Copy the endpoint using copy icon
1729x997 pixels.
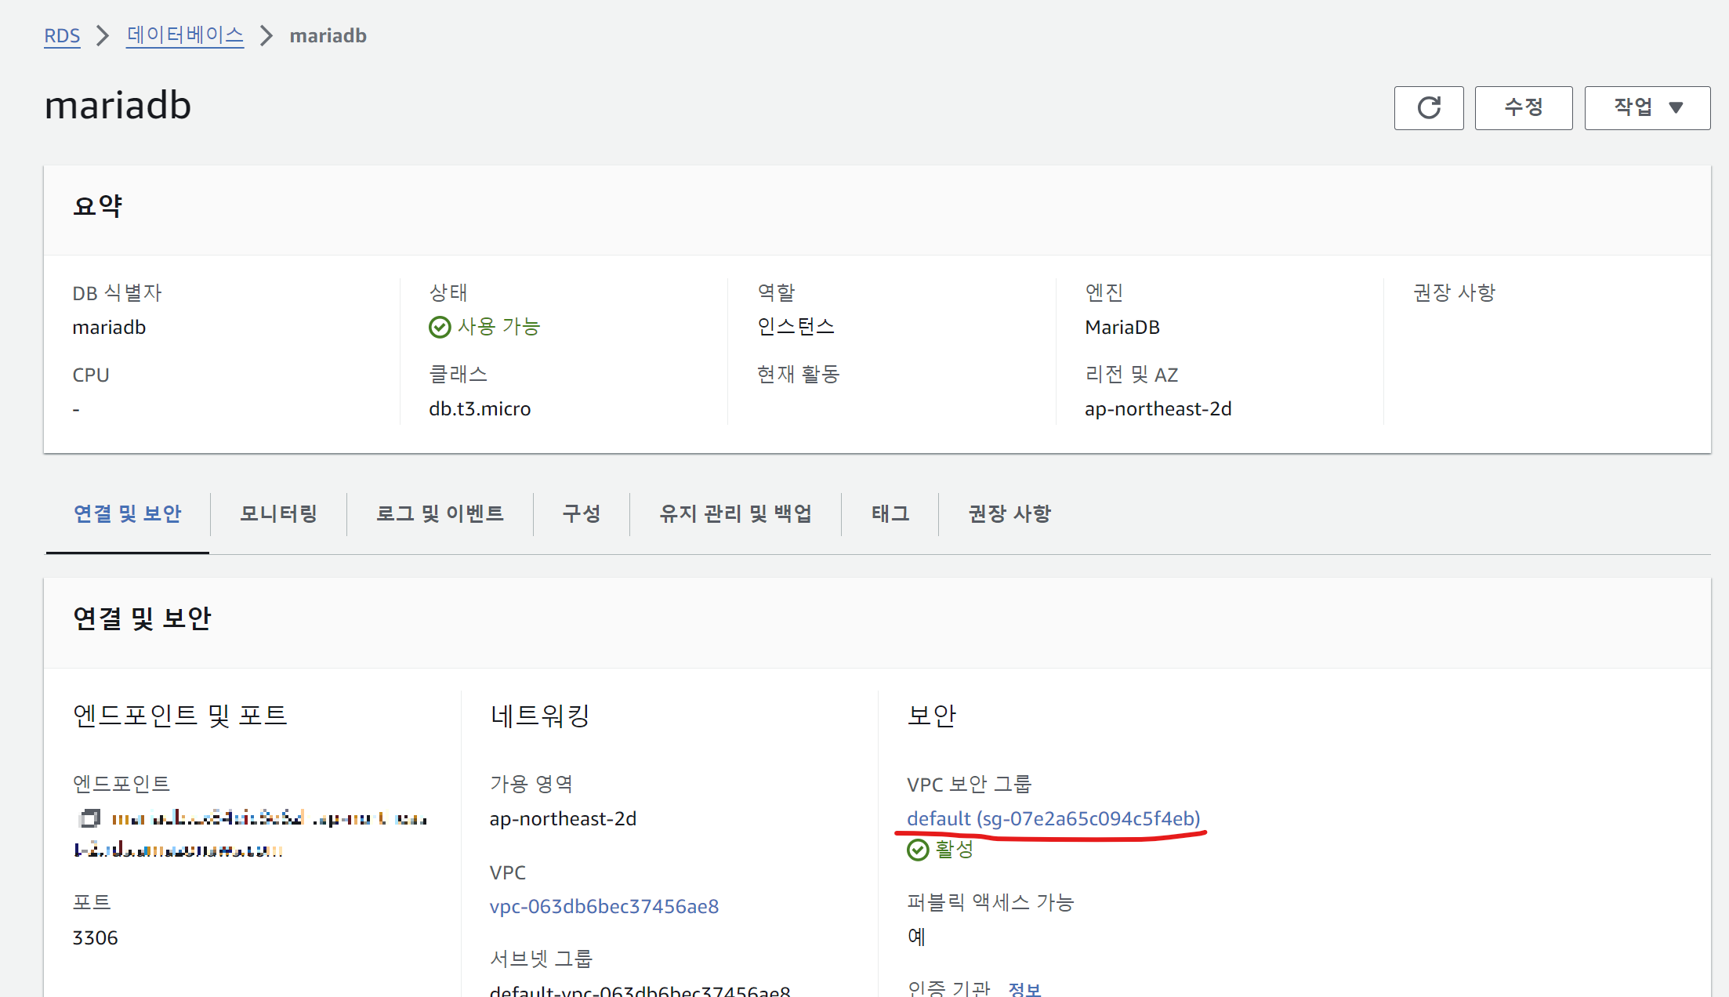click(x=89, y=818)
